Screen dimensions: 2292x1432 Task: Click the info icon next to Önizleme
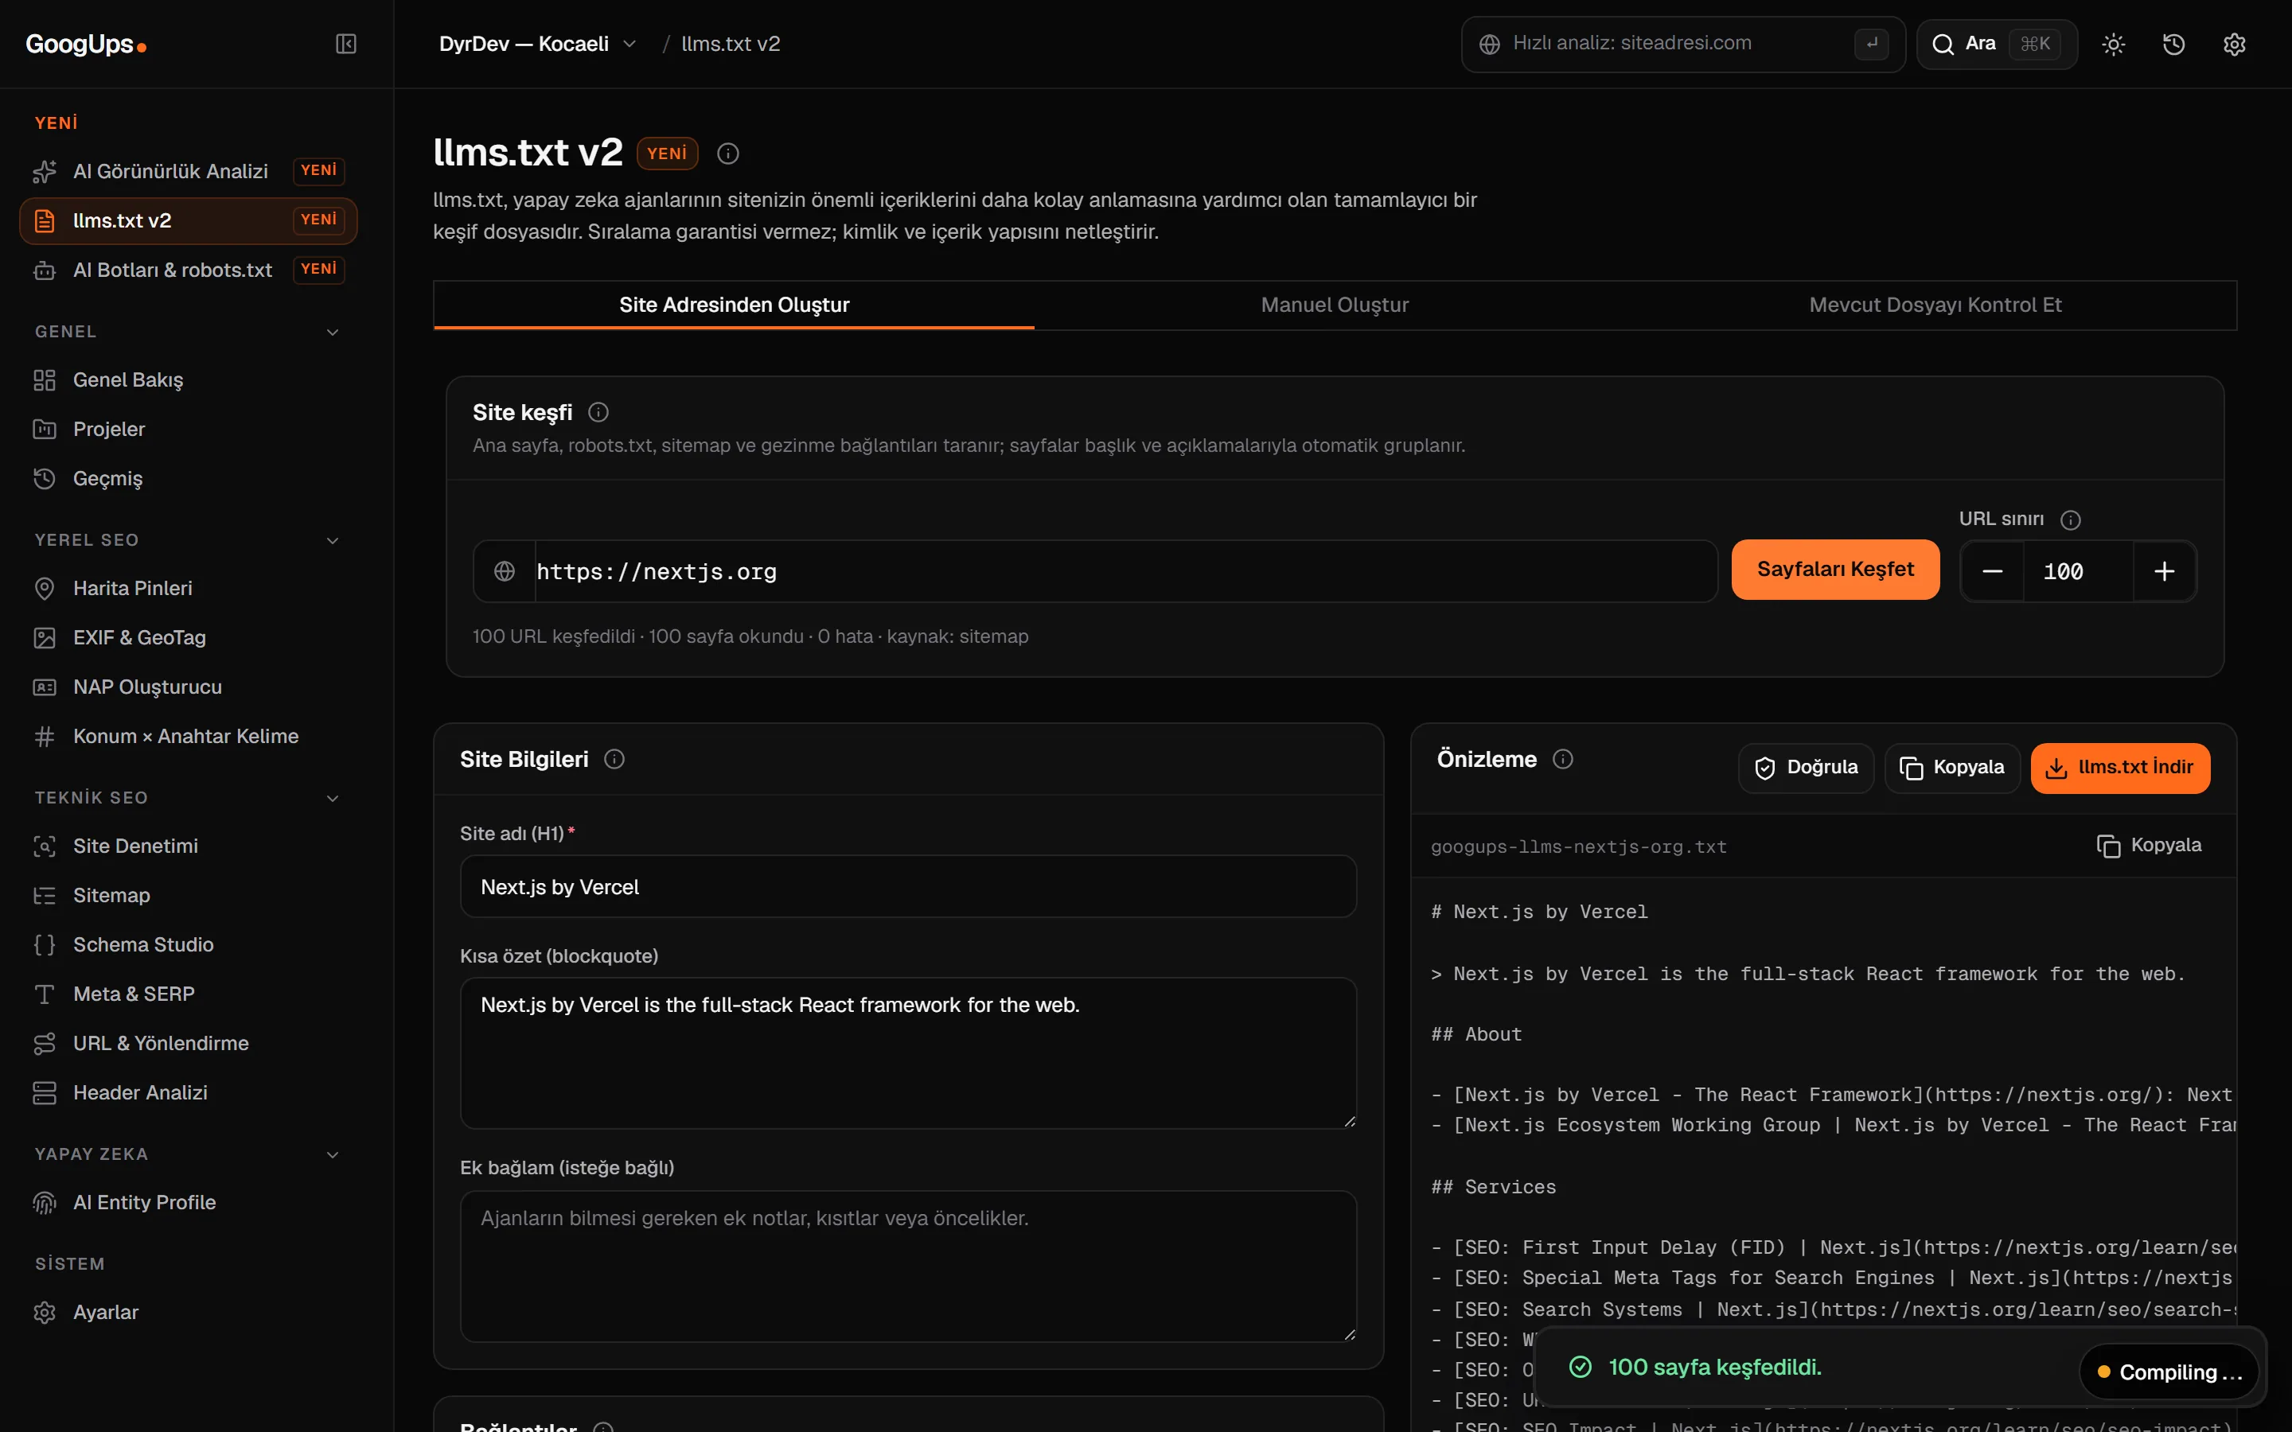pyautogui.click(x=1563, y=760)
